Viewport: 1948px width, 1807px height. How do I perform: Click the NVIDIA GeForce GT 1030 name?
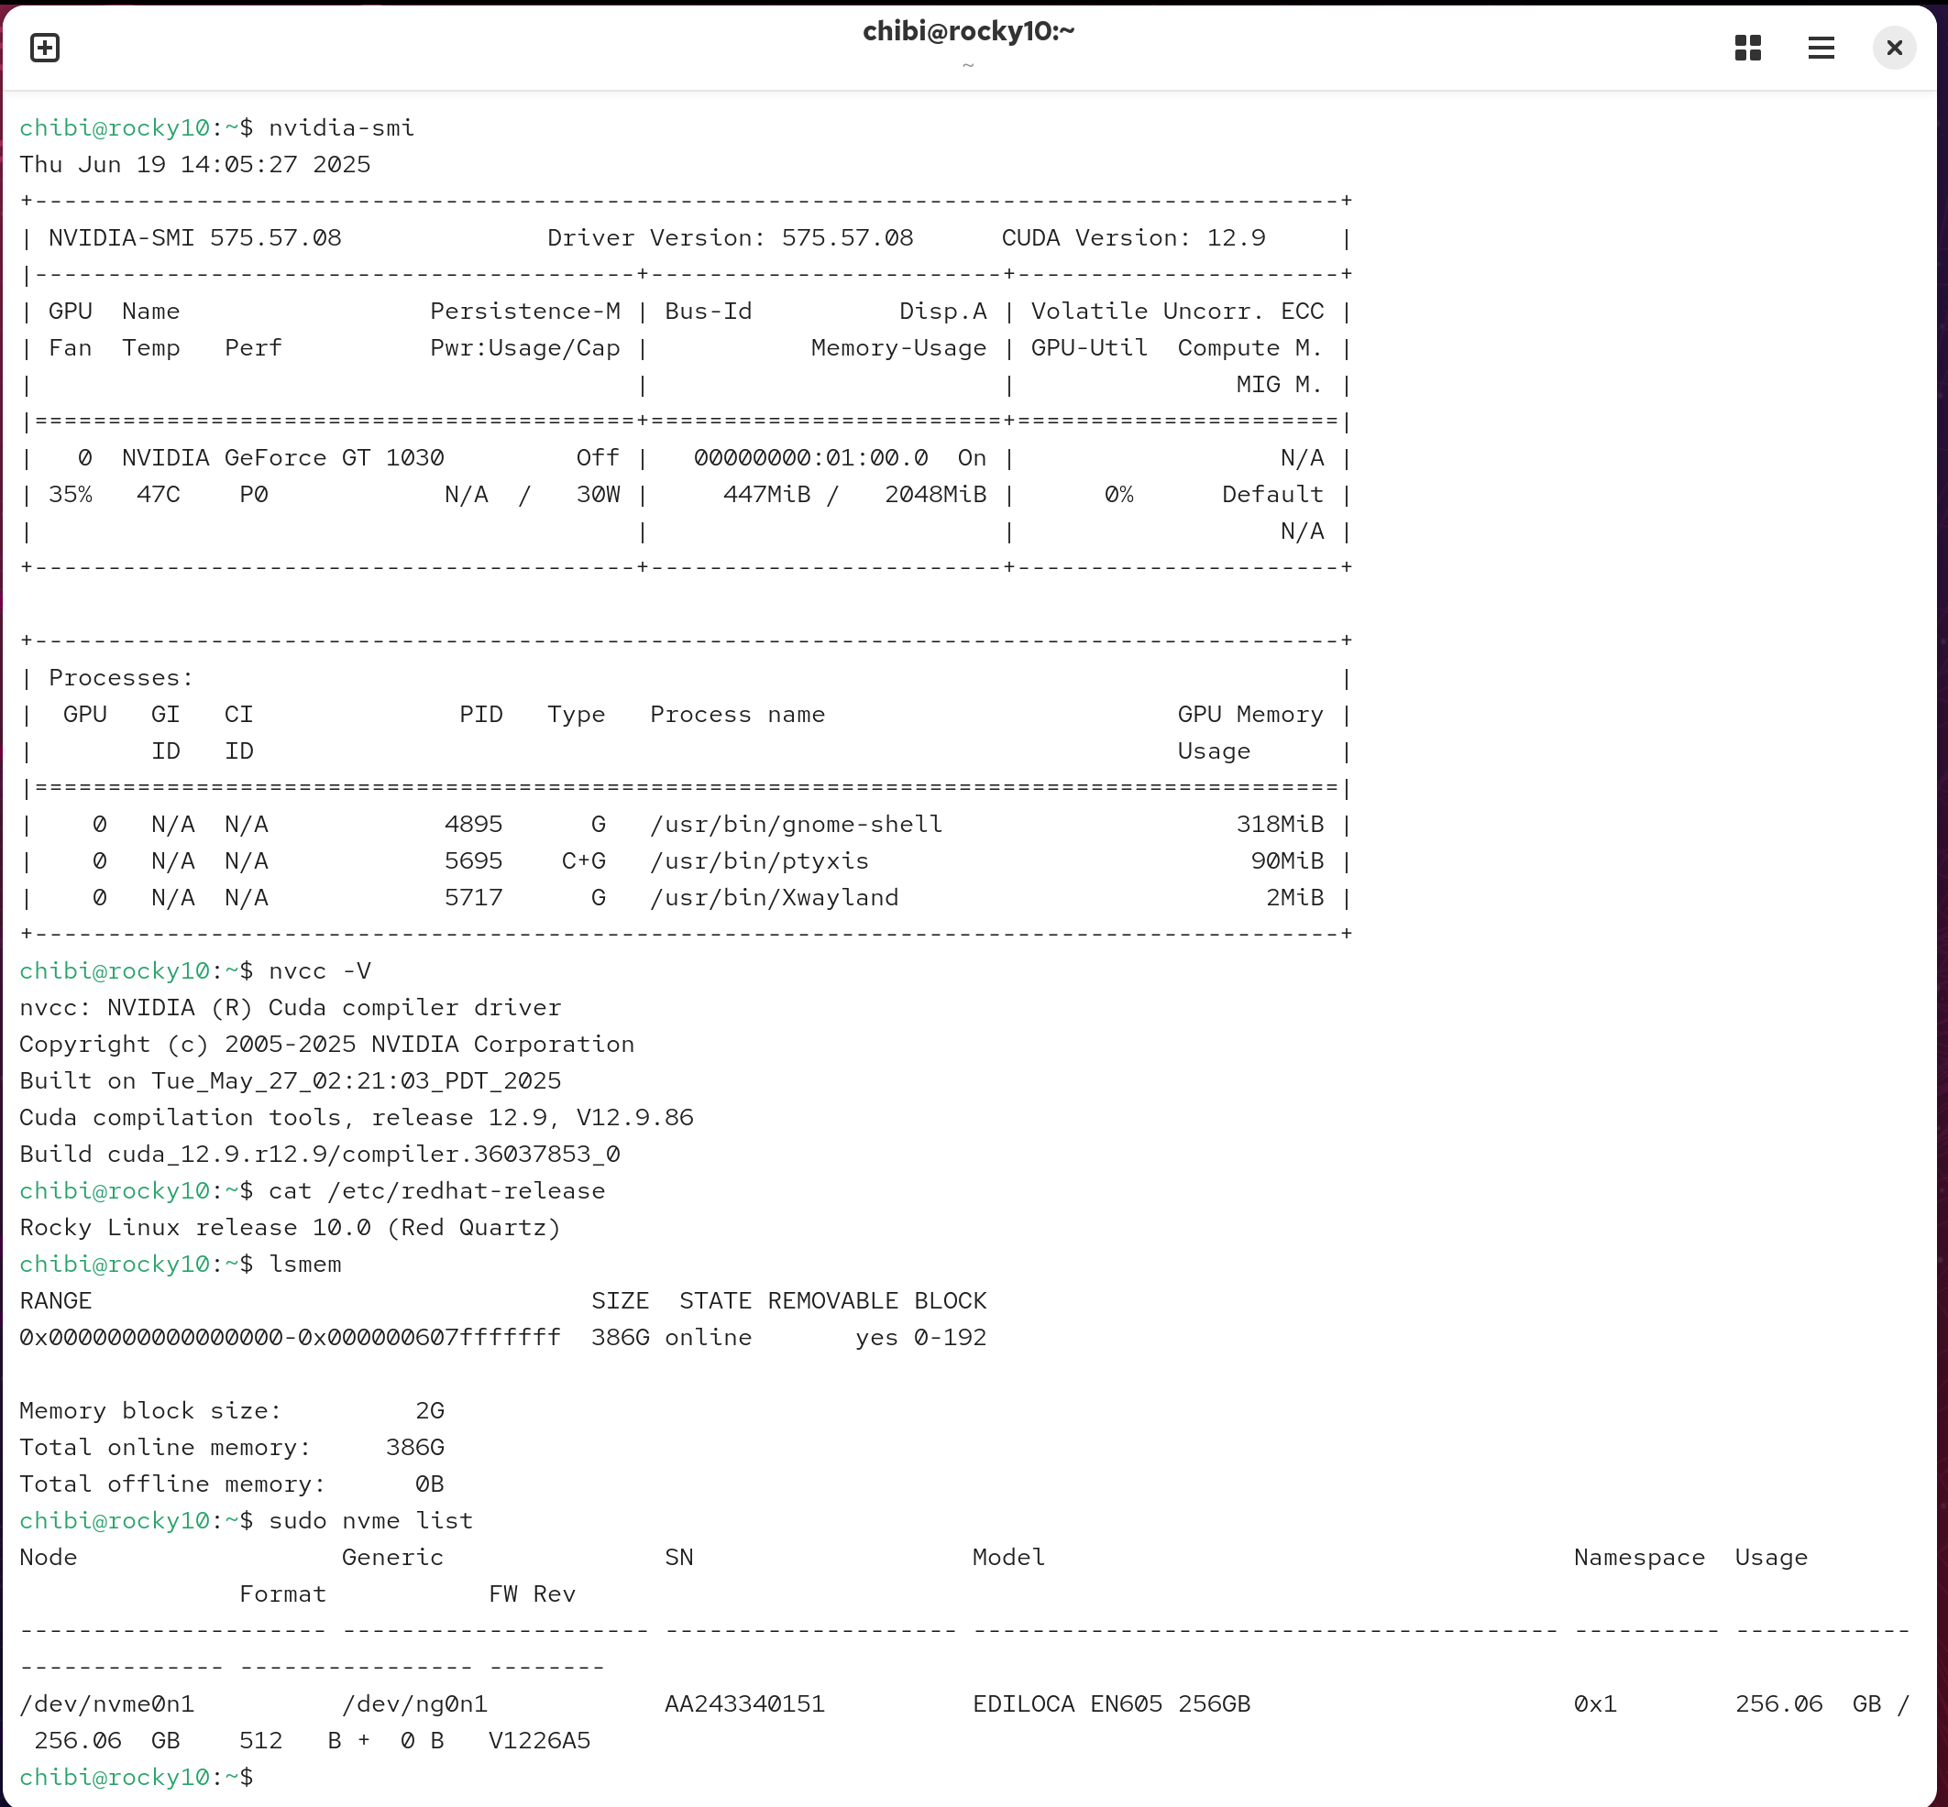pyautogui.click(x=282, y=457)
